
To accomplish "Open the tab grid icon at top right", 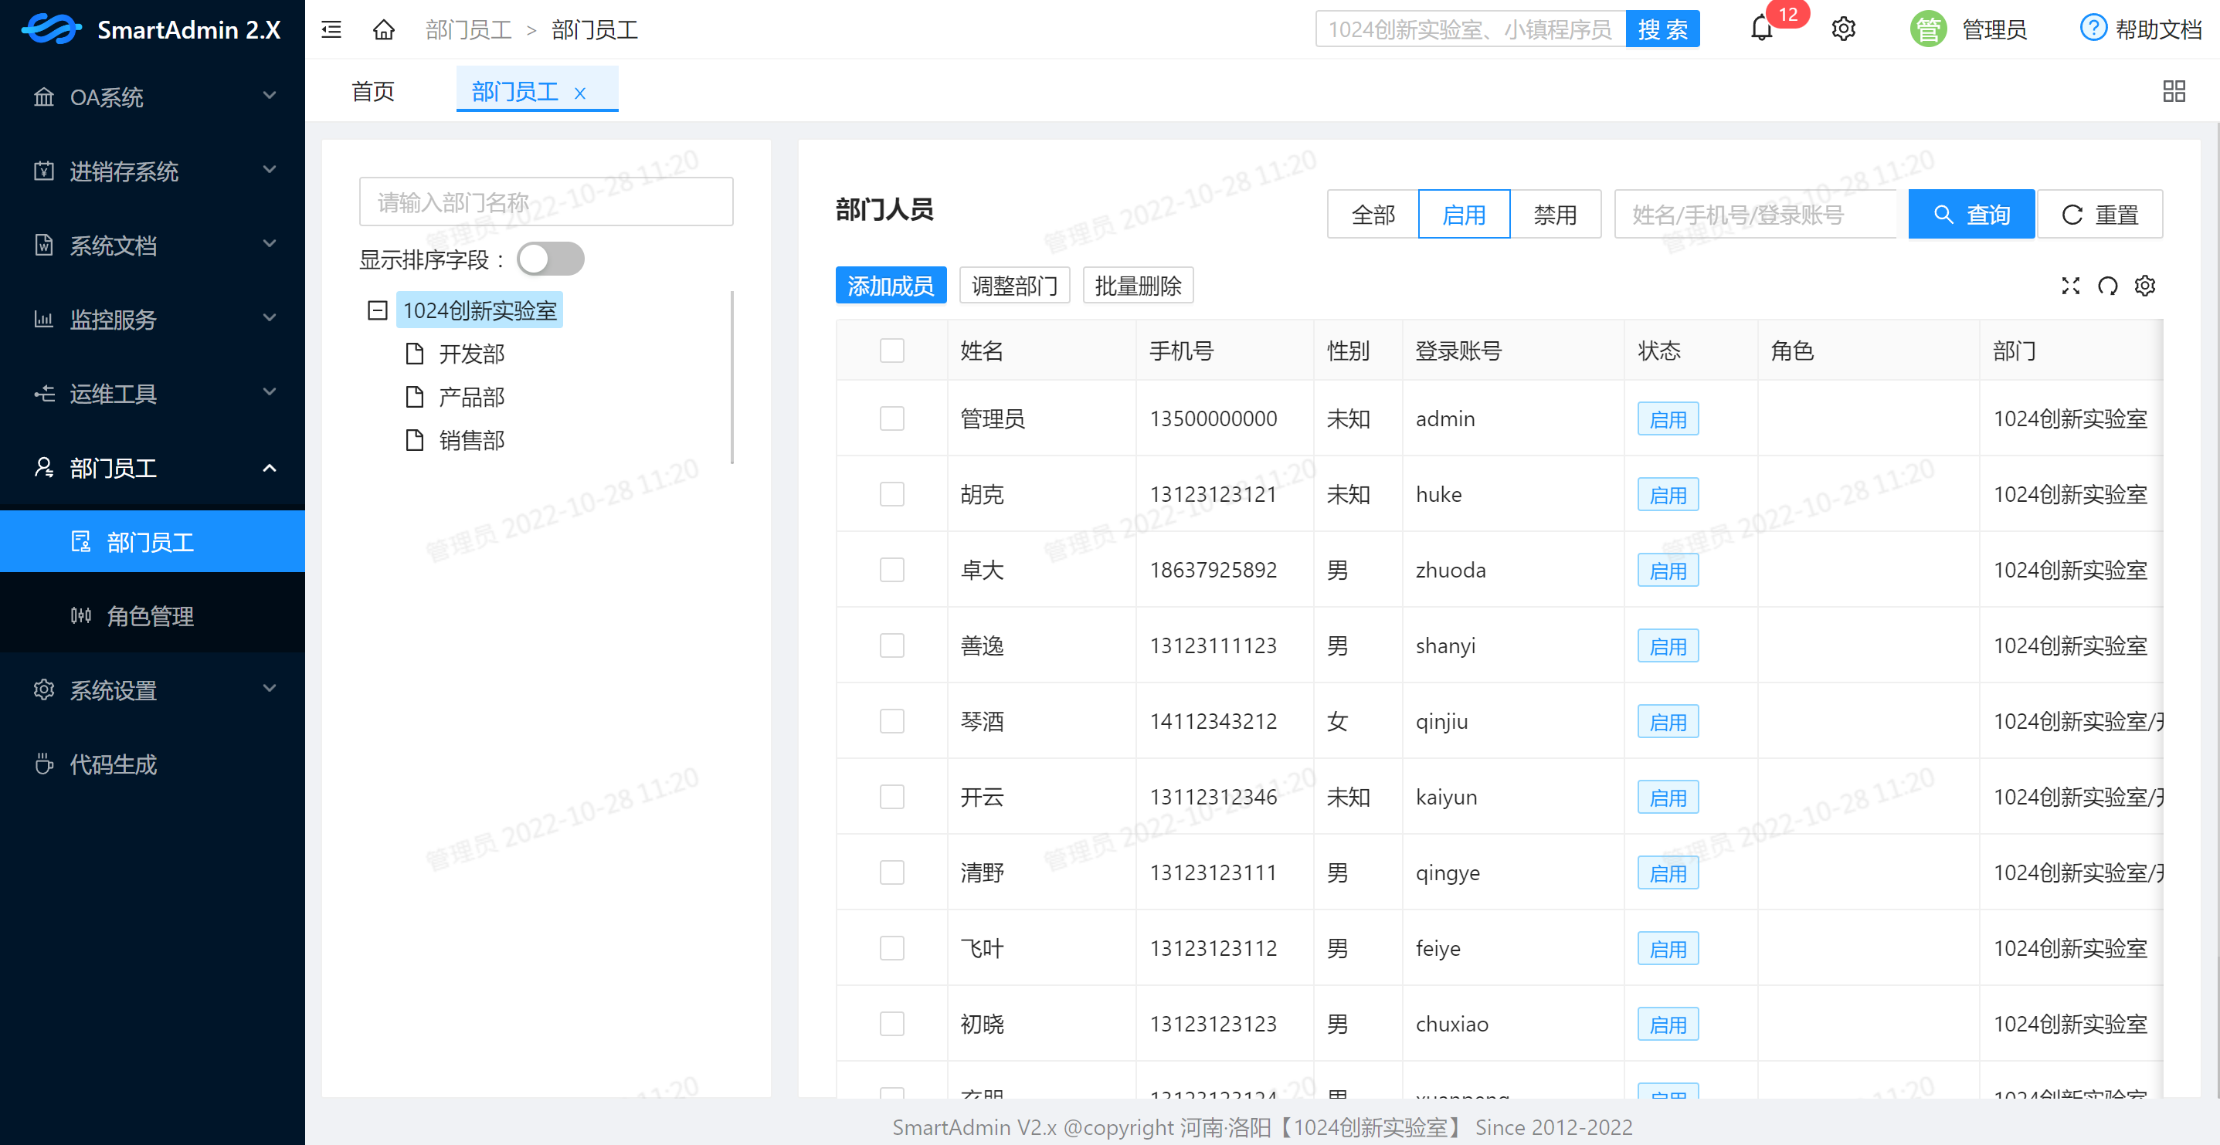I will [2174, 91].
